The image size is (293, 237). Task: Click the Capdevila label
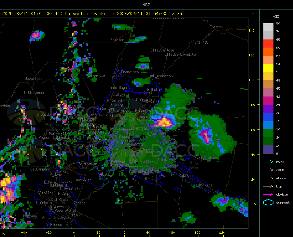pyautogui.click(x=96, y=75)
